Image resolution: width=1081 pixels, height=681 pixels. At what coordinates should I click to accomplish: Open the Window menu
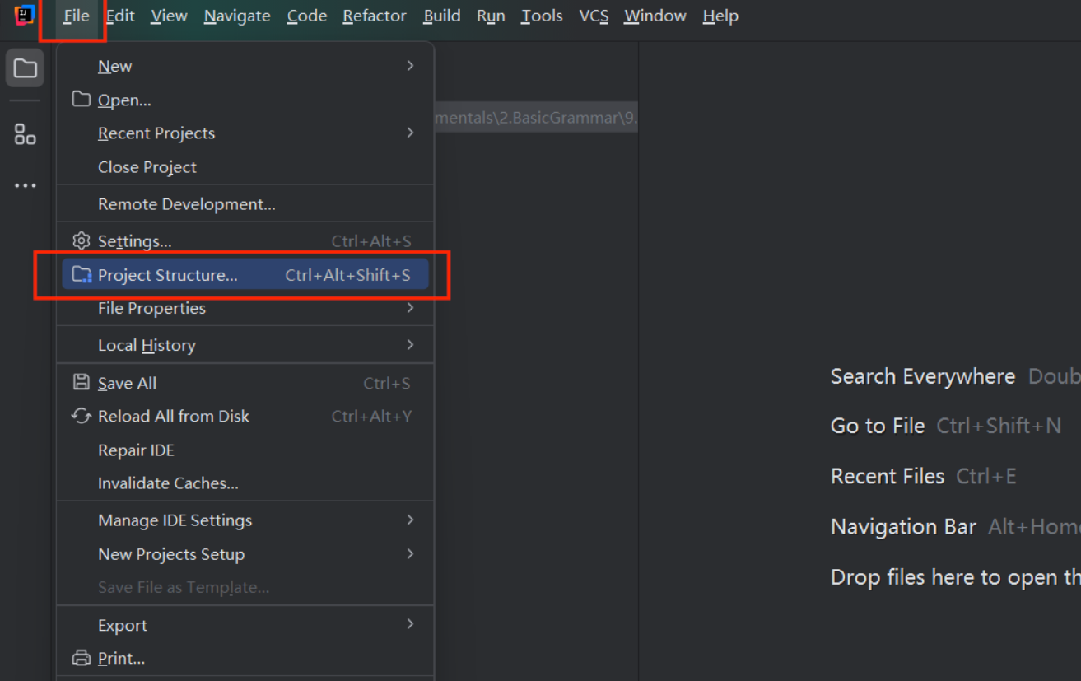[x=655, y=16]
